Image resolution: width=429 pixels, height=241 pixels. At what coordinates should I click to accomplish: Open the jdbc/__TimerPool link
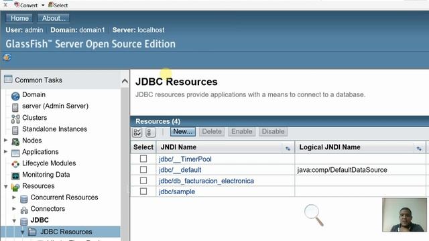coord(185,159)
